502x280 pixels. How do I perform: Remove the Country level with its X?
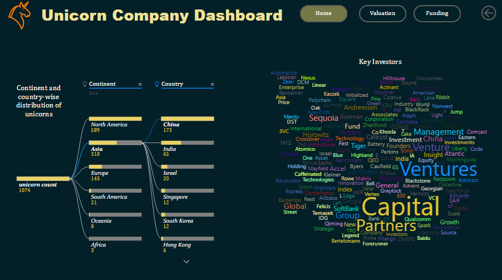[212, 84]
